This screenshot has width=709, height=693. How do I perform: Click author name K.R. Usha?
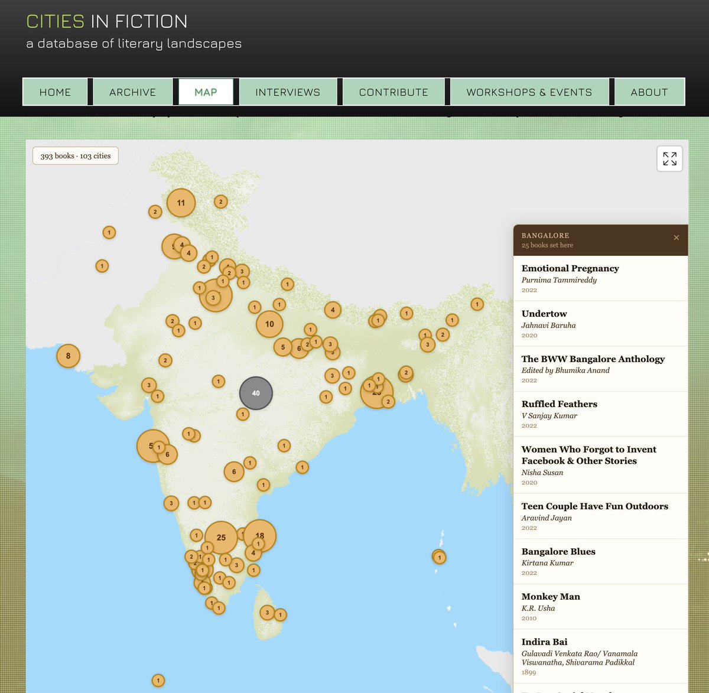click(x=538, y=608)
